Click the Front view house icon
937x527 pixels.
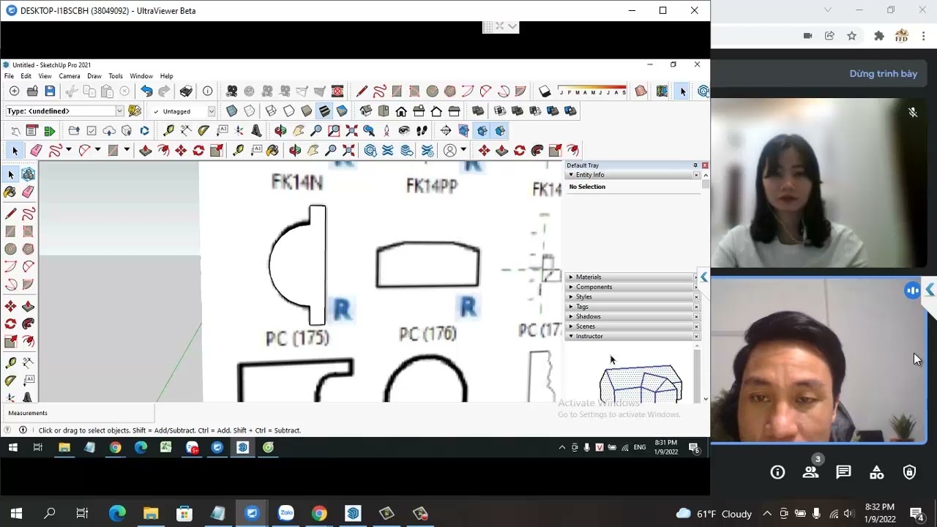point(401,111)
